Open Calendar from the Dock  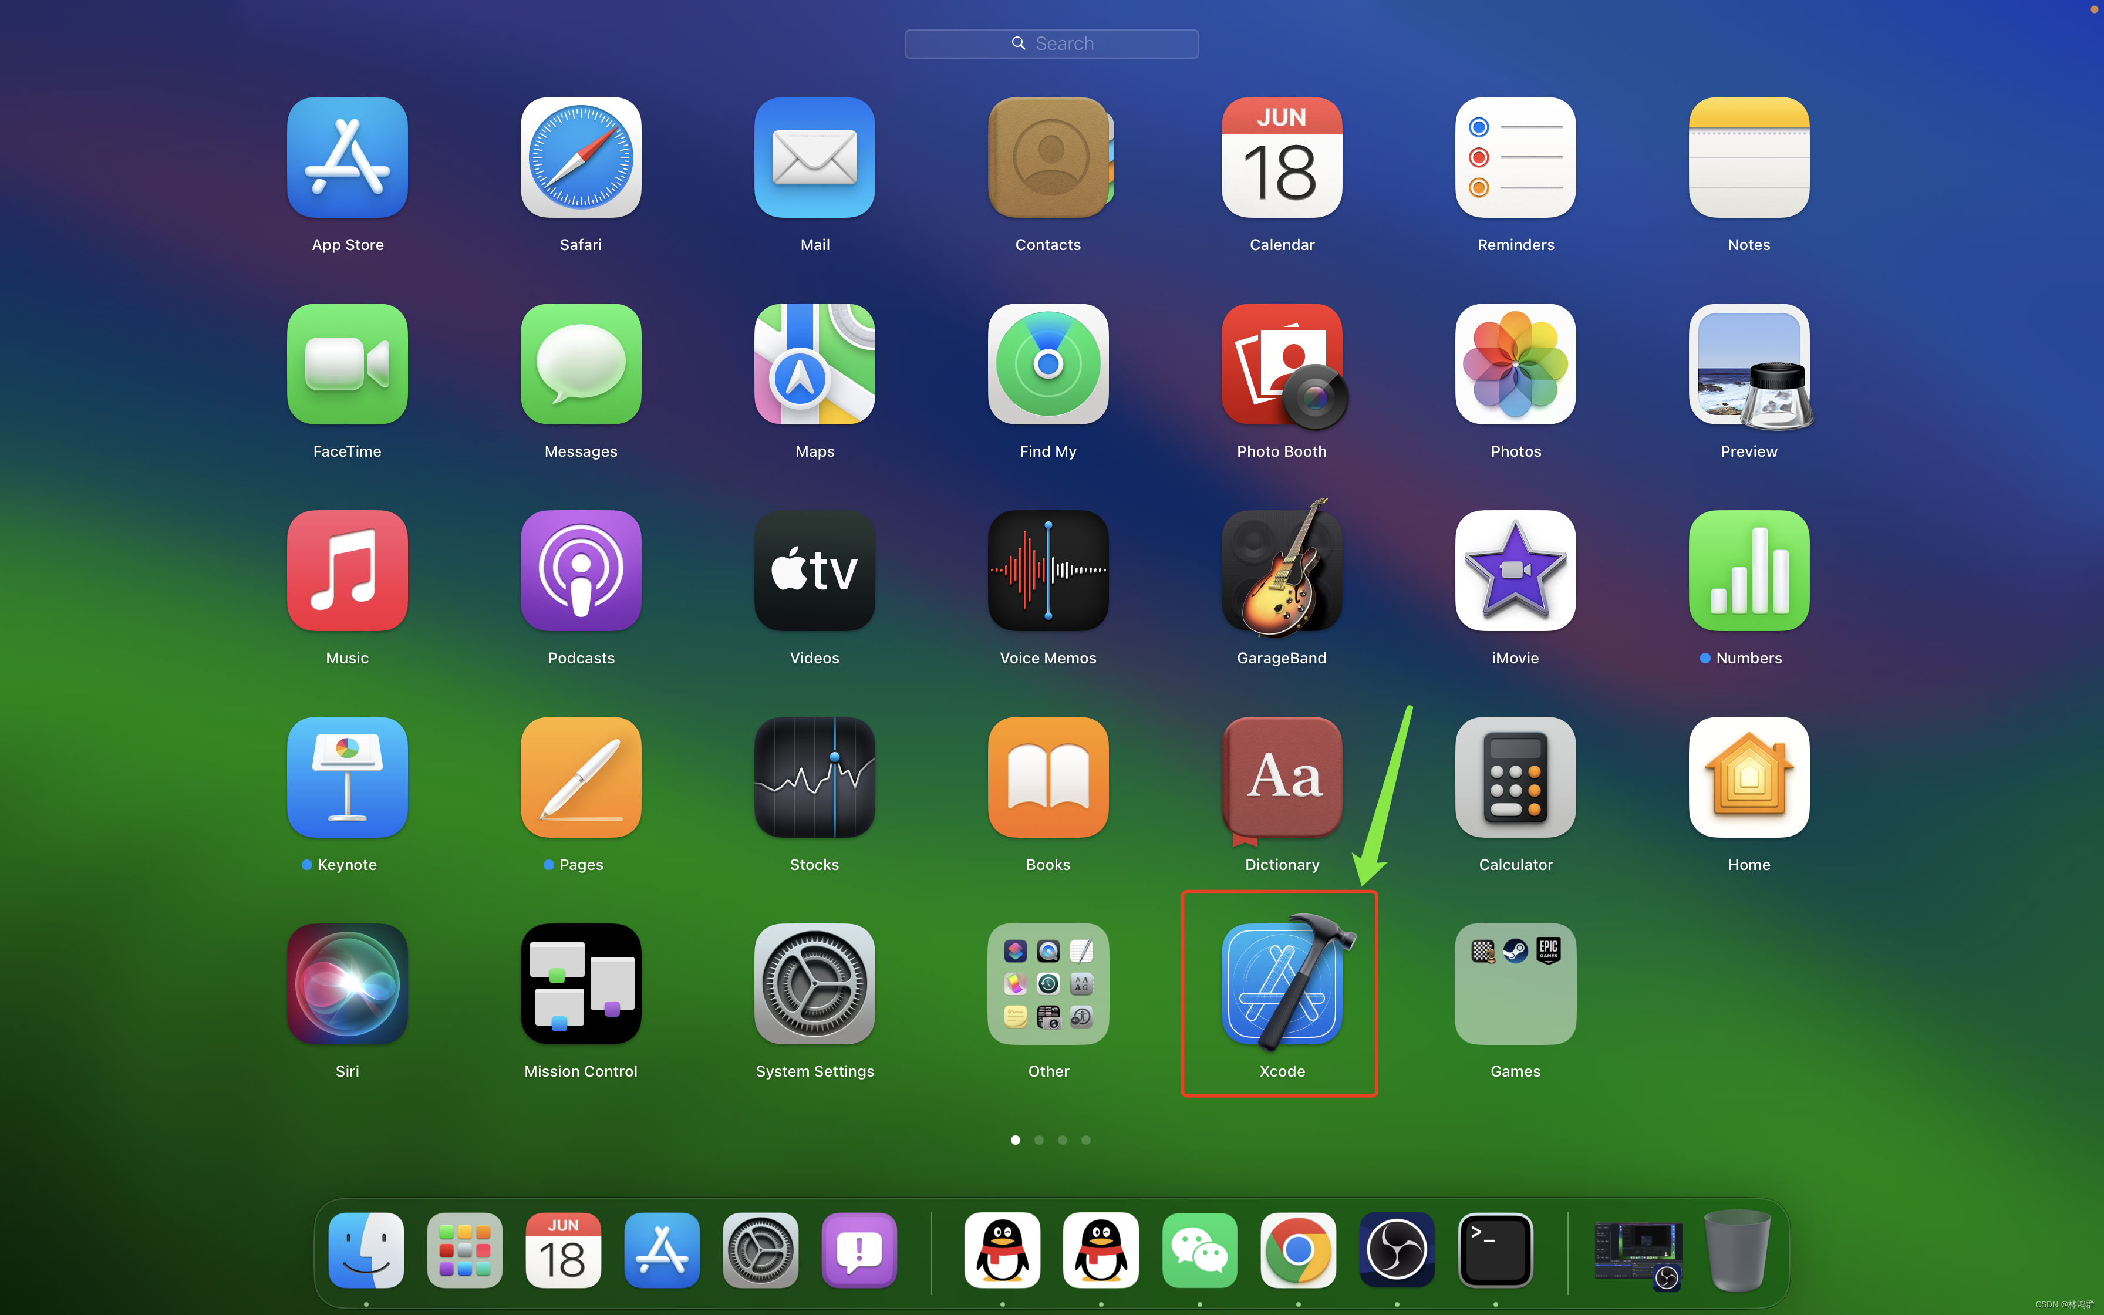coord(564,1250)
